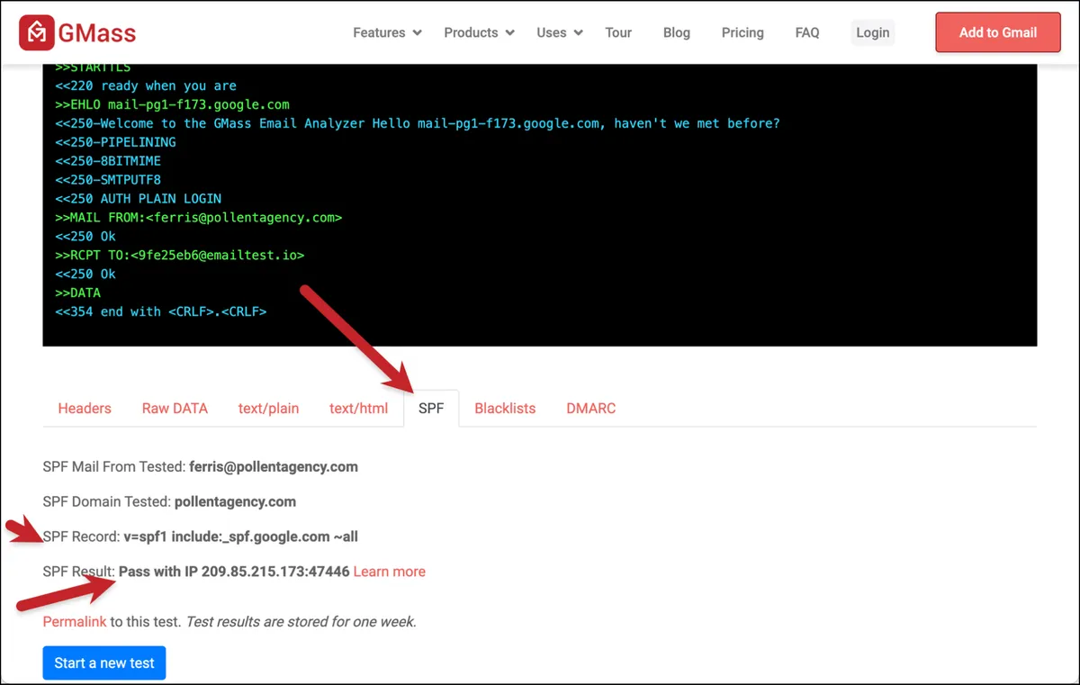Expand the Features dropdown menu
Screen dimensions: 1080x685
coord(387,32)
